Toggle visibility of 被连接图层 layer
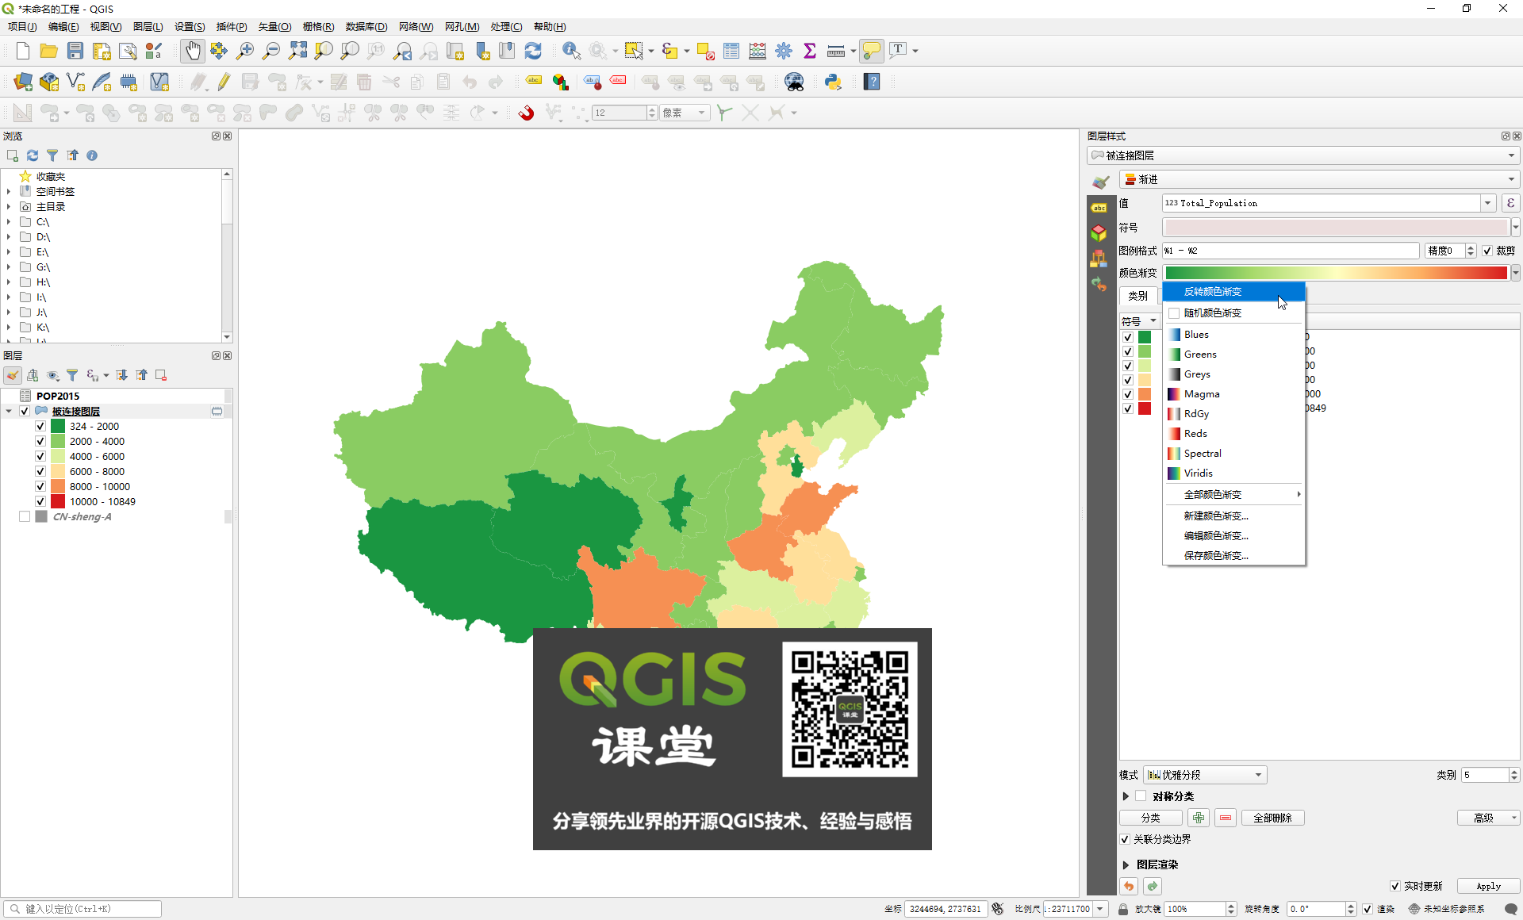 click(x=25, y=411)
